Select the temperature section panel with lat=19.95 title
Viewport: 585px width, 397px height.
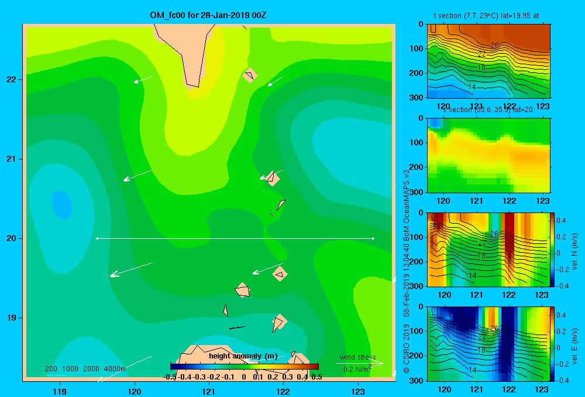pos(488,61)
